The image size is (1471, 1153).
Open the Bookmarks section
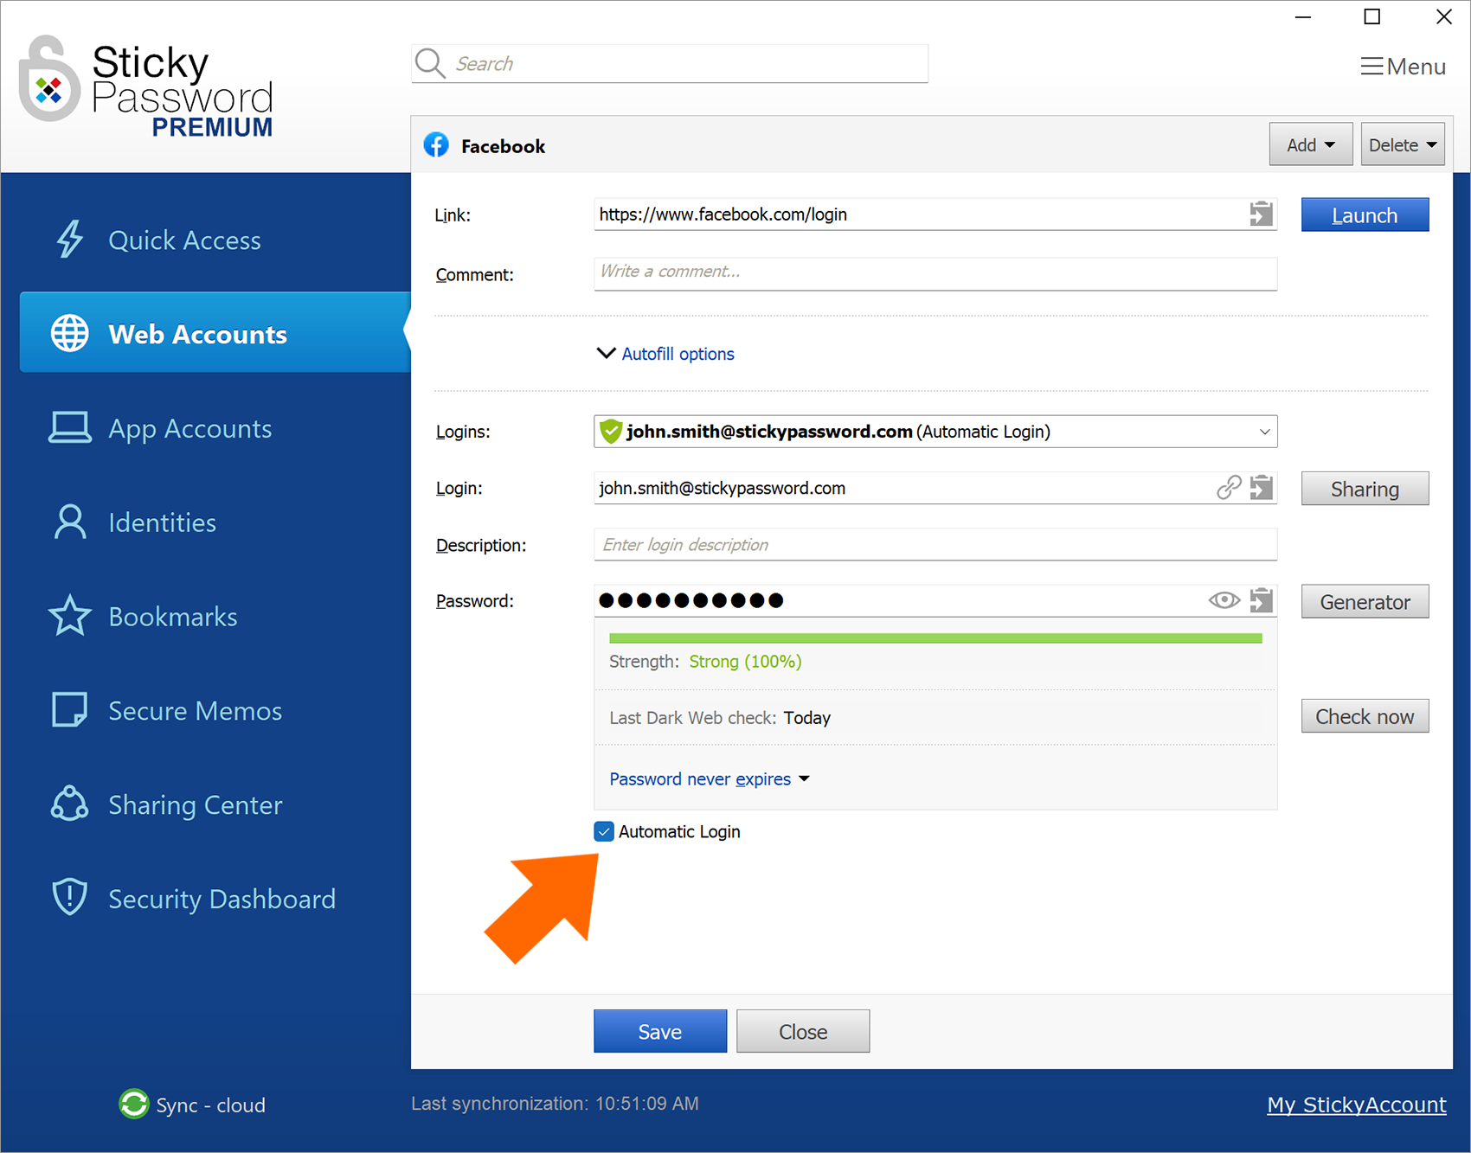pos(172,617)
